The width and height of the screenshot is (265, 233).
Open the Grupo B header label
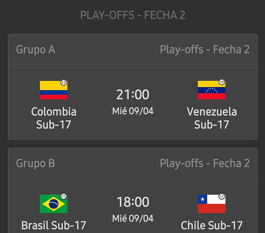pos(35,164)
